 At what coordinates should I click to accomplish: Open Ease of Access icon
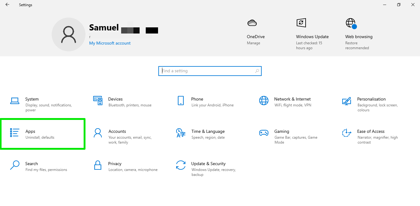(x=347, y=133)
